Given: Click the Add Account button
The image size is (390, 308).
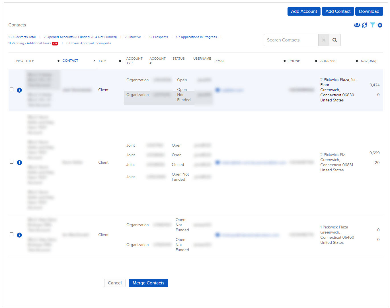Looking at the screenshot, I should [x=304, y=11].
